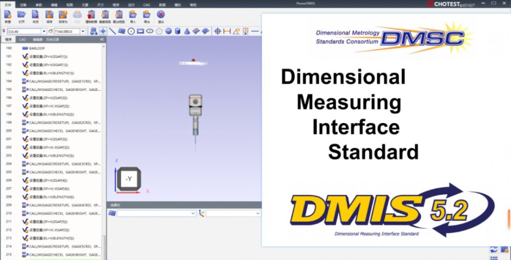Screen dimensions: 511x260
Task: Select the Line feature tool
Action: click(112, 31)
